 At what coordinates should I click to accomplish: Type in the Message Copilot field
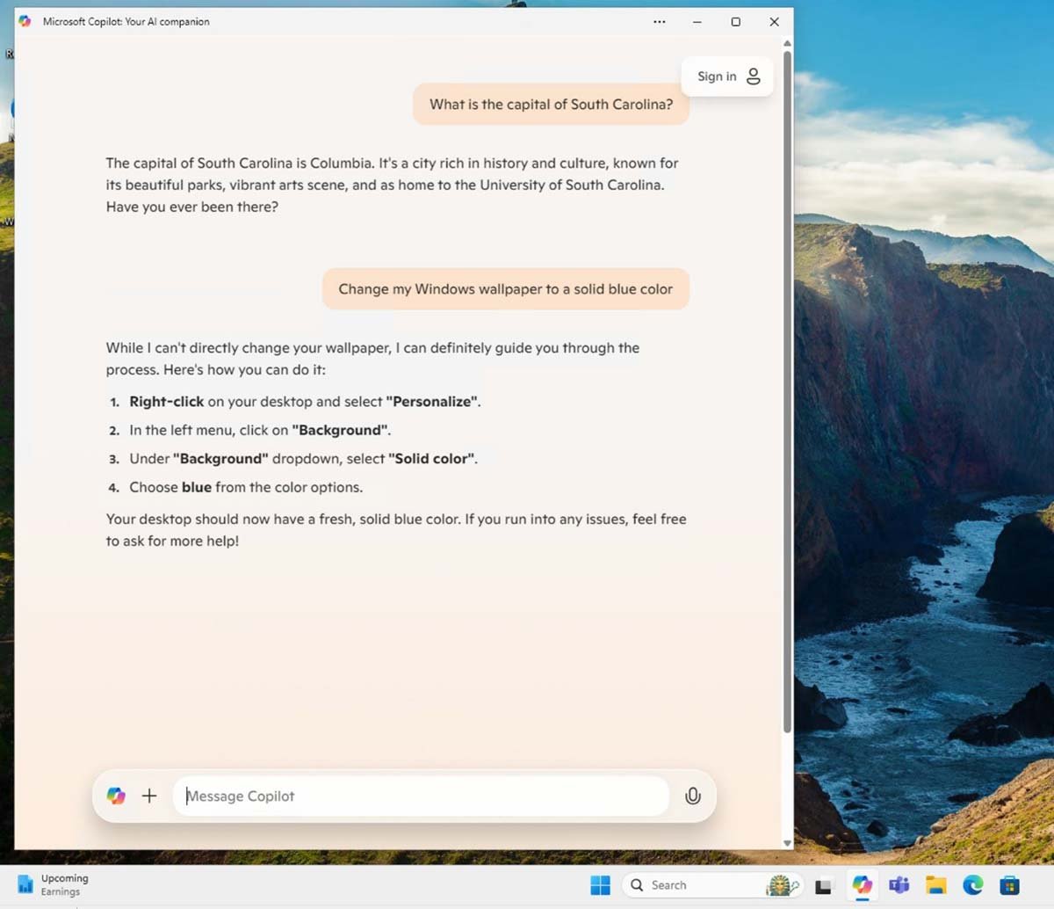tap(422, 796)
